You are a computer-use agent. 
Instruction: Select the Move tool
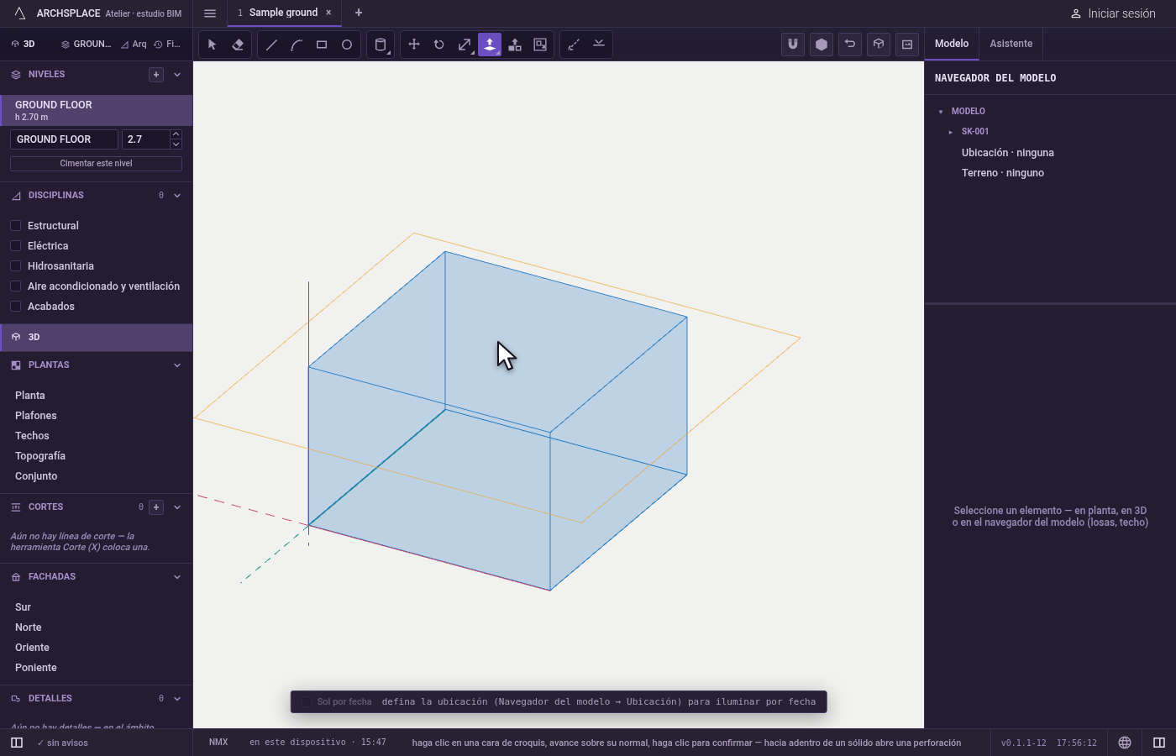tap(414, 45)
